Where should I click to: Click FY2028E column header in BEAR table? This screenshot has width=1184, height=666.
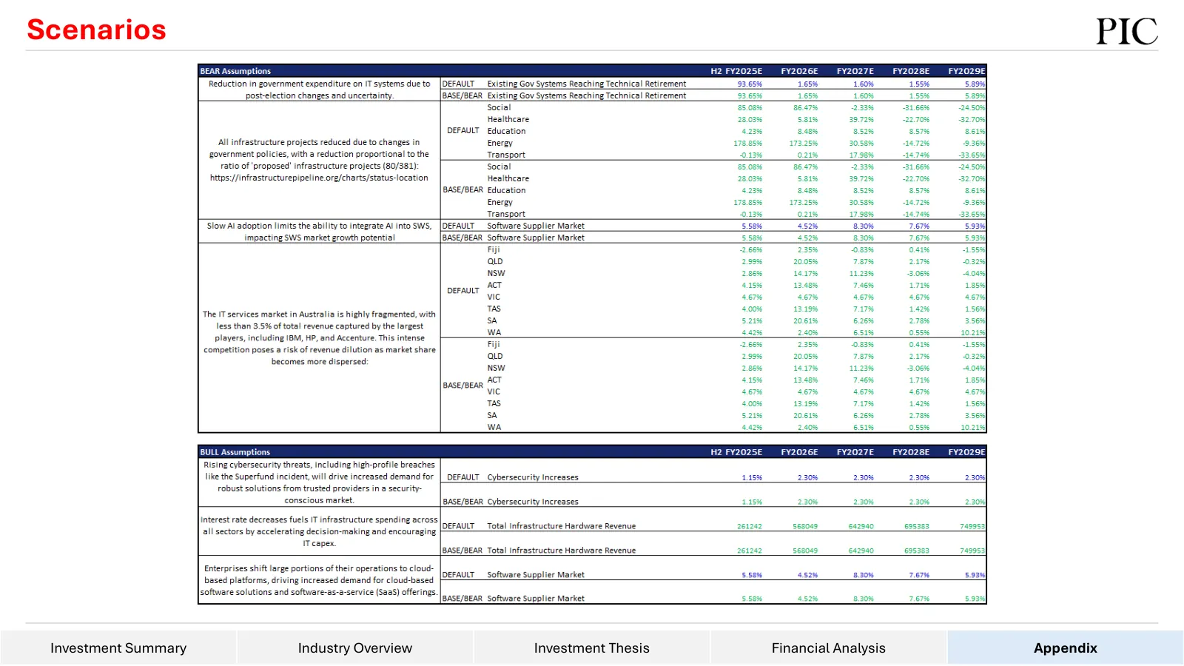pos(911,71)
